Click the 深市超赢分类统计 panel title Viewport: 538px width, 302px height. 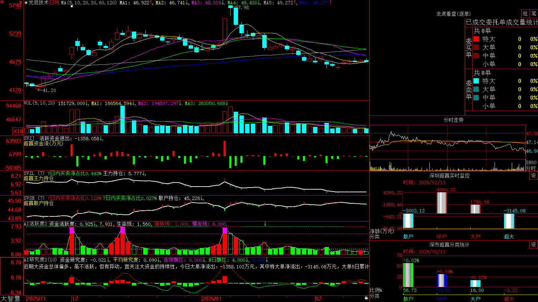450,245
